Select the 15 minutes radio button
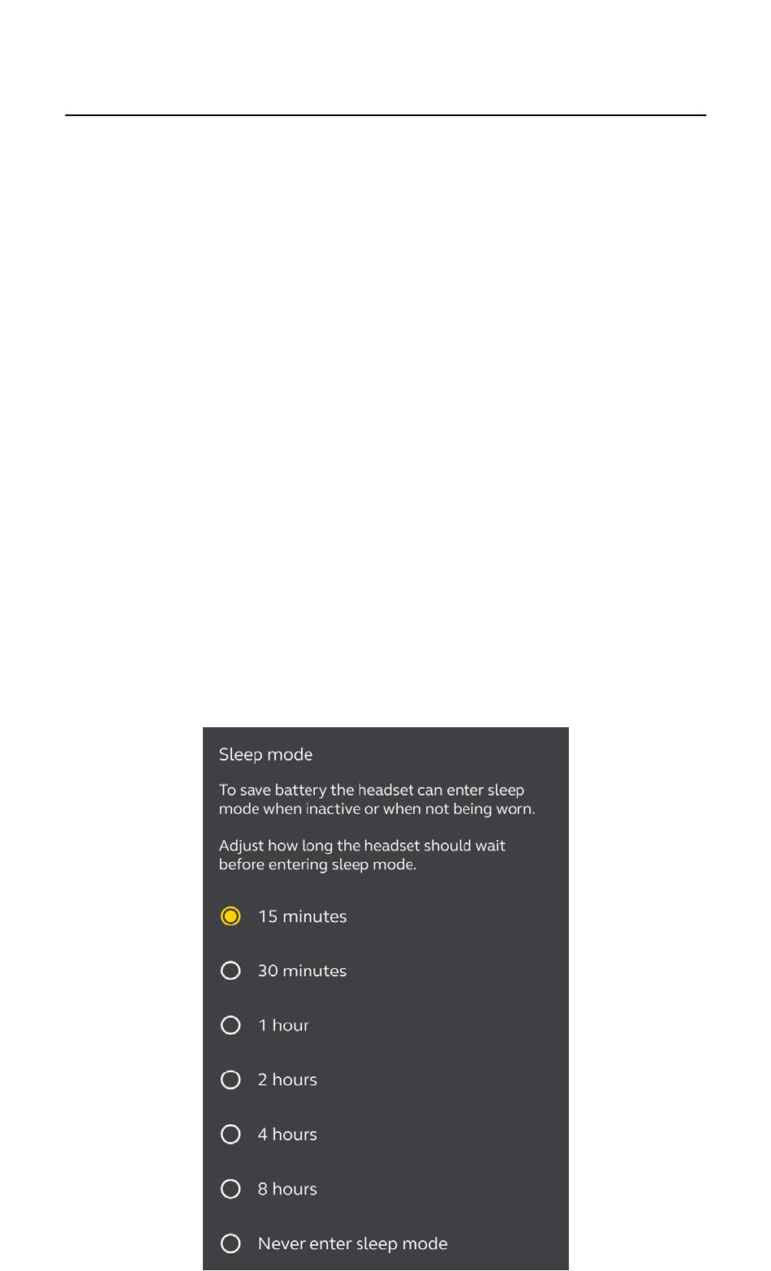This screenshot has width=771, height=1271. (x=230, y=916)
